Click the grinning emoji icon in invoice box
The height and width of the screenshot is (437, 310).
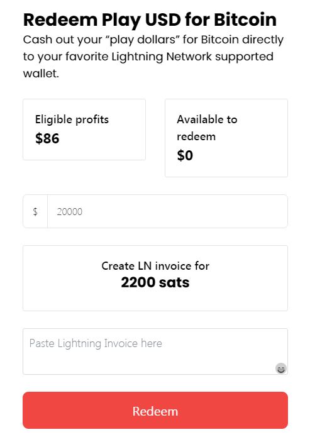[x=281, y=368]
